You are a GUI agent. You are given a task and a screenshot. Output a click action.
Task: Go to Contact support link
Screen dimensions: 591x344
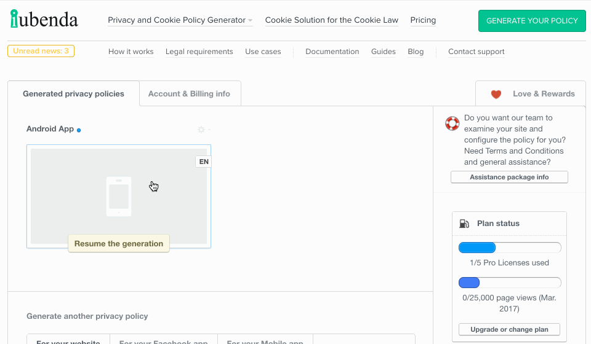point(476,52)
